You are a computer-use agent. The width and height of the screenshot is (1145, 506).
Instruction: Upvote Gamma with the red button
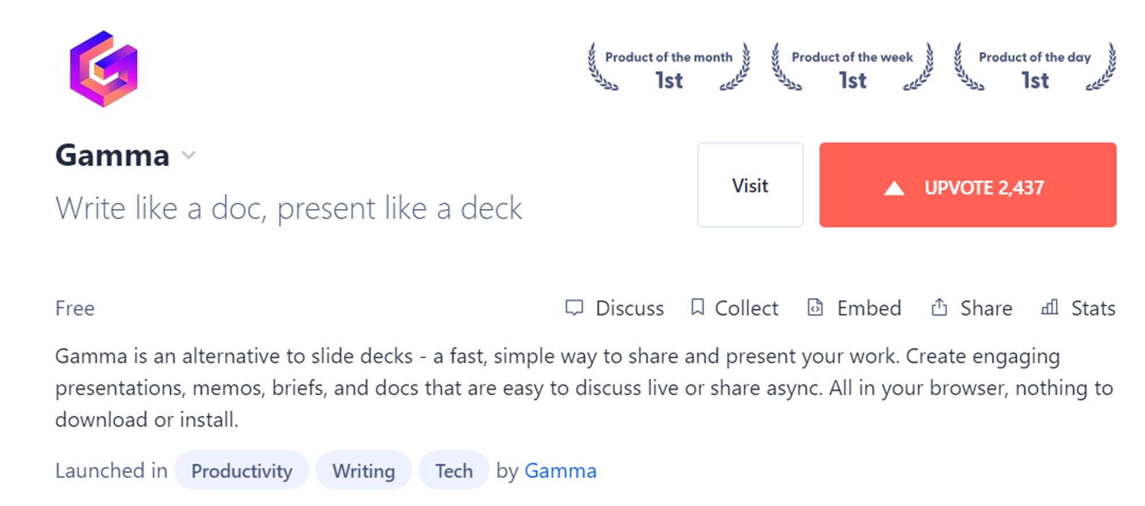[x=968, y=185]
